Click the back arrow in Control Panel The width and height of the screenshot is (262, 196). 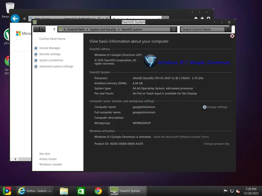click(x=36, y=29)
